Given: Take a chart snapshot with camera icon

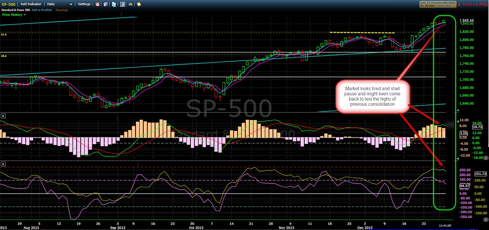Looking at the screenshot, I should 131,4.
